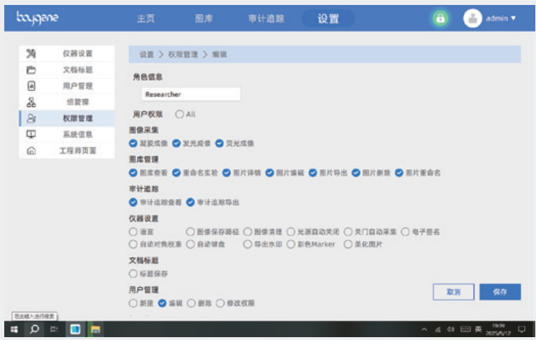This screenshot has height=340, width=536.
Task: Go to 主页 tab
Action: 146,18
